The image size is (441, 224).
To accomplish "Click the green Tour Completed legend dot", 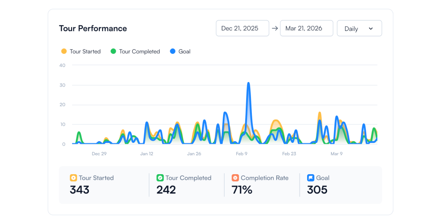I will [x=113, y=51].
